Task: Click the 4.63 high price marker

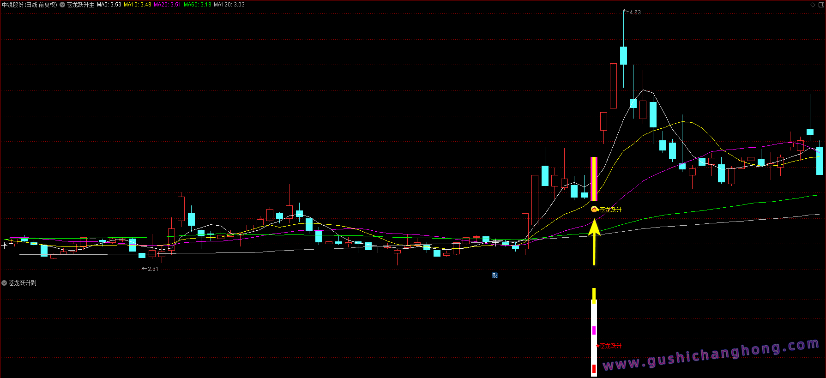Action: coord(635,12)
